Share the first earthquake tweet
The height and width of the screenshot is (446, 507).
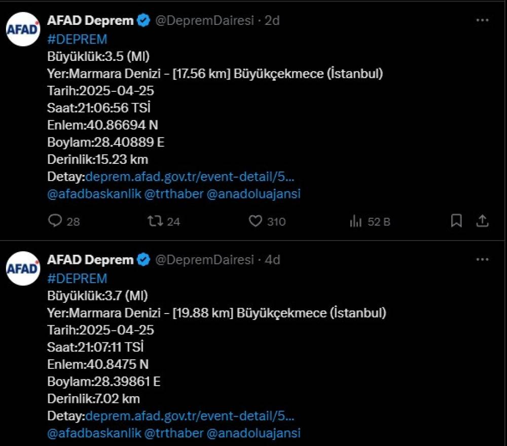click(482, 221)
